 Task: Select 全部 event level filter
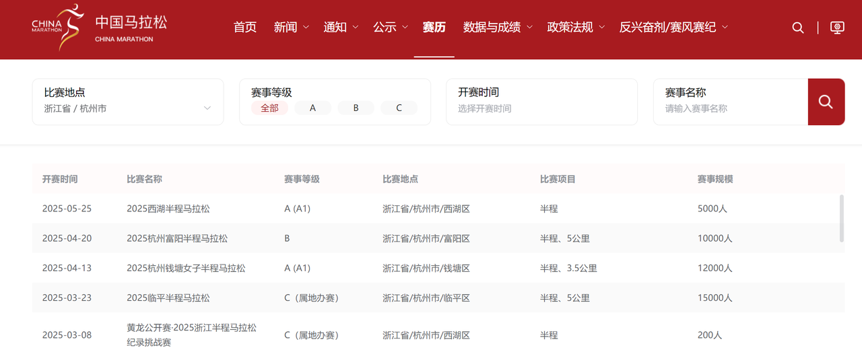tap(269, 108)
